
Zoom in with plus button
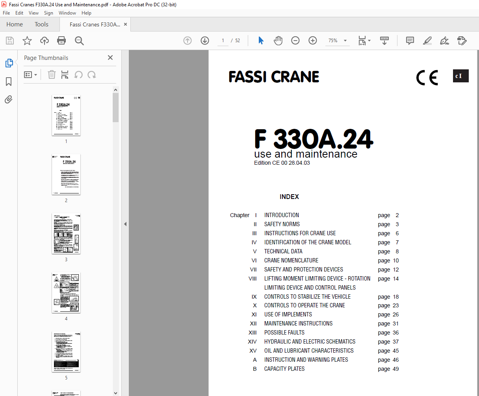point(313,41)
